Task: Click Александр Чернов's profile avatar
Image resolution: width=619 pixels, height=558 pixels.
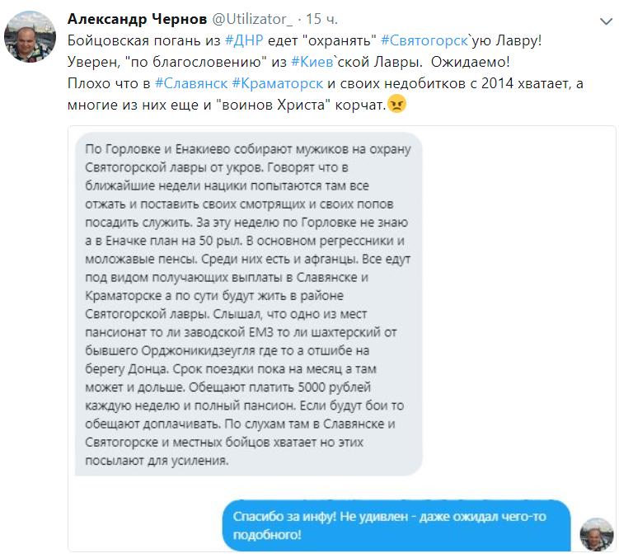Action: click(30, 37)
